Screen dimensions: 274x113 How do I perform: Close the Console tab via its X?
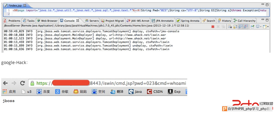78,21
